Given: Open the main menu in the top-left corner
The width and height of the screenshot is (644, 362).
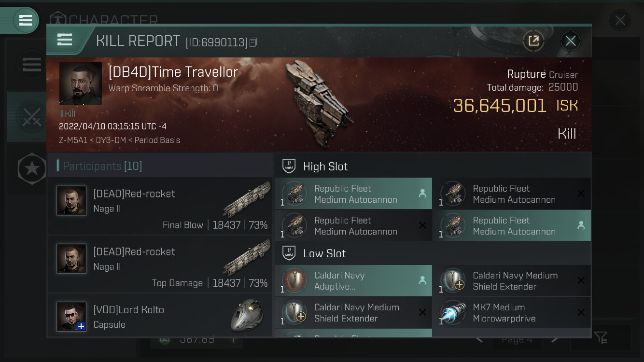Looking at the screenshot, I should pyautogui.click(x=26, y=20).
